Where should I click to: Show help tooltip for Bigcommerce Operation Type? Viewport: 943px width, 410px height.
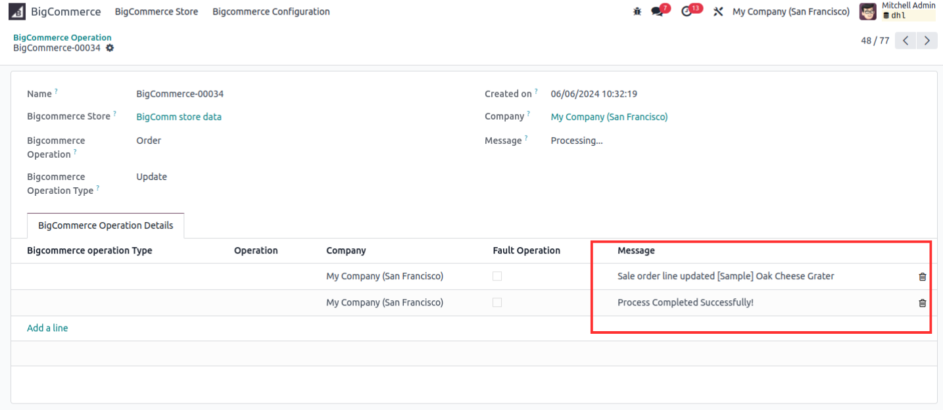coord(98,188)
